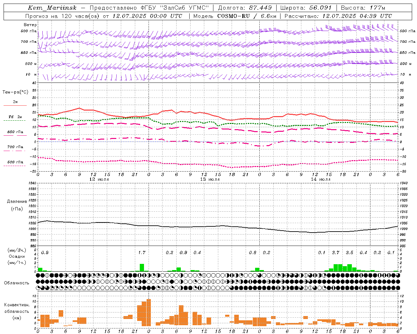Click the '(км)' unit under convective label
This screenshot has width=417, height=334.
click(17, 318)
